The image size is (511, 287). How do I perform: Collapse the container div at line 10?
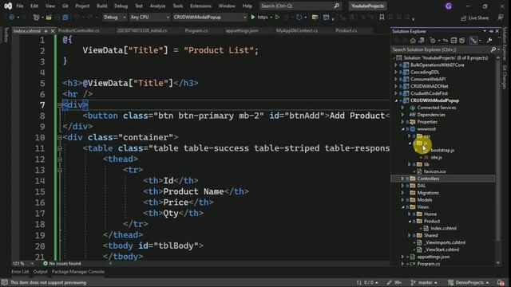click(60, 138)
